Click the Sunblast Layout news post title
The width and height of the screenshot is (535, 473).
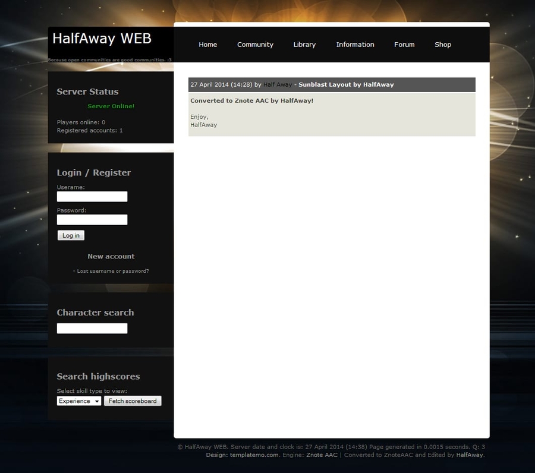tap(346, 85)
